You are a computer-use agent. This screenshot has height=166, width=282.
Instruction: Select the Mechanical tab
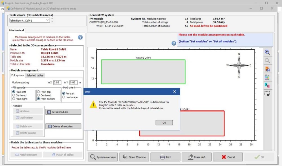pos(17,30)
